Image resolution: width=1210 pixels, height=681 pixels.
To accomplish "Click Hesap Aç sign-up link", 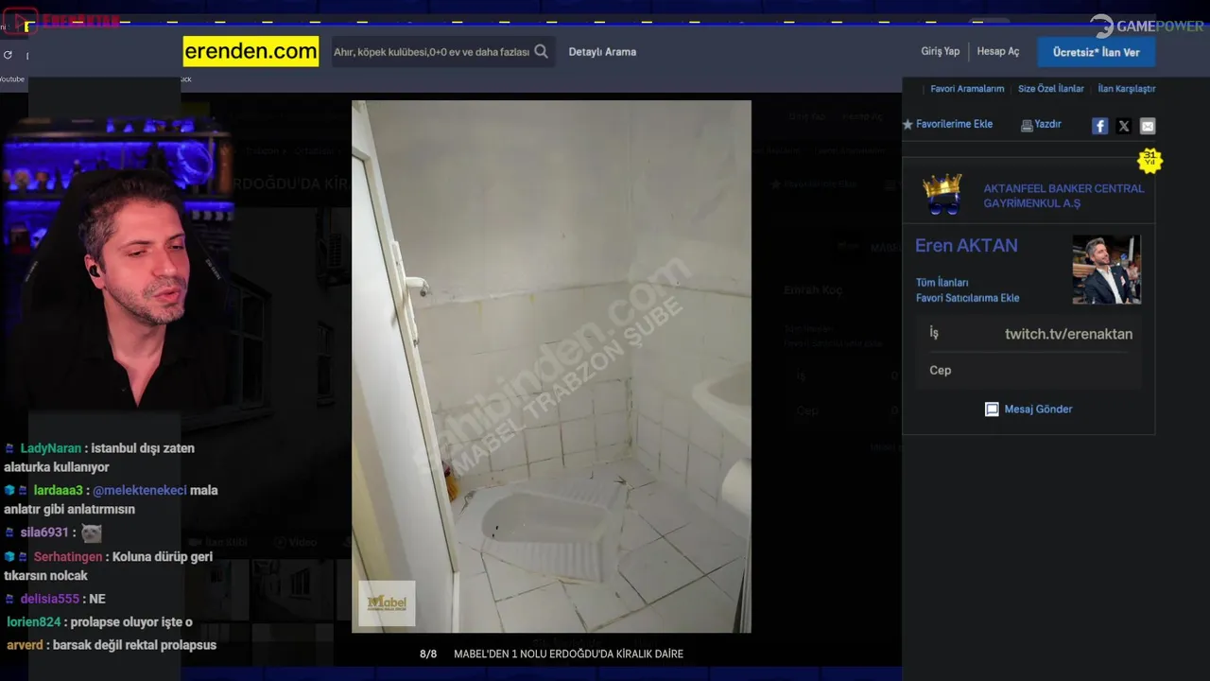I will pyautogui.click(x=998, y=51).
